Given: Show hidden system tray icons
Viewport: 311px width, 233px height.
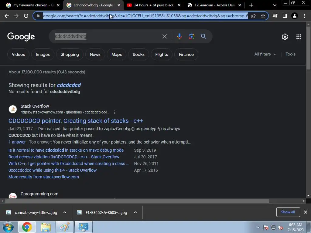Looking at the screenshot, I should 258,227.
